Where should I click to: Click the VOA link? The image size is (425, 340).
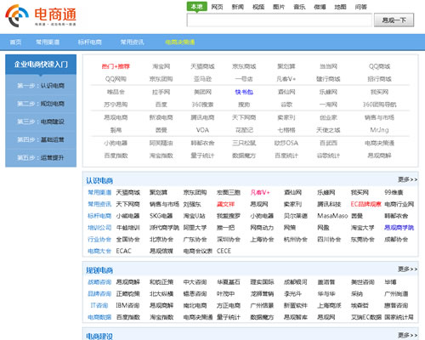click(202, 130)
